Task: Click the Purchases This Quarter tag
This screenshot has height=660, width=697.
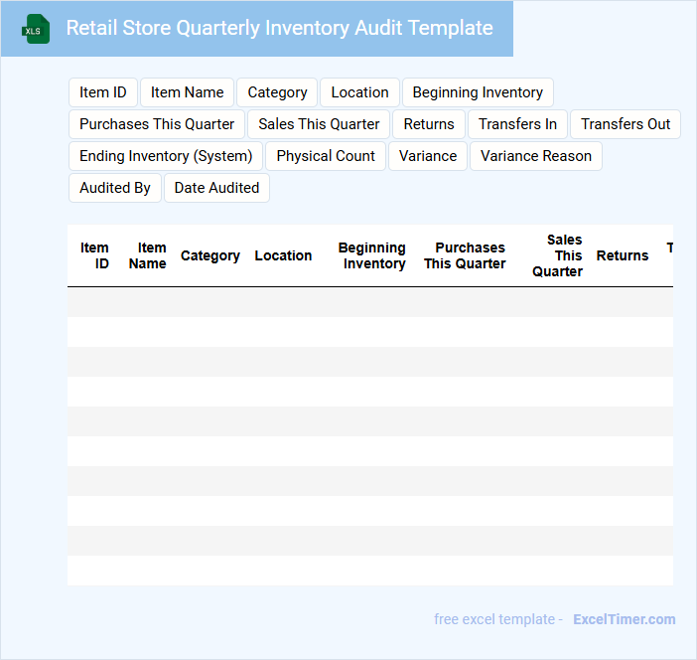Action: [x=157, y=124]
